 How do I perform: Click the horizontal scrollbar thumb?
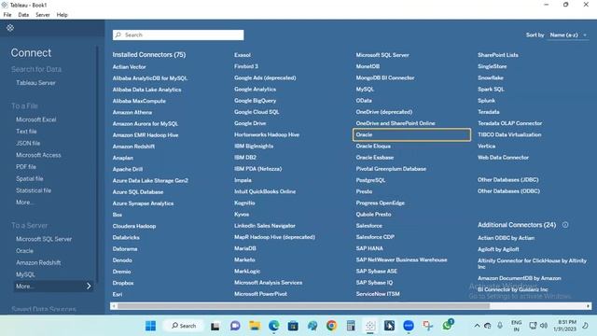(303, 306)
